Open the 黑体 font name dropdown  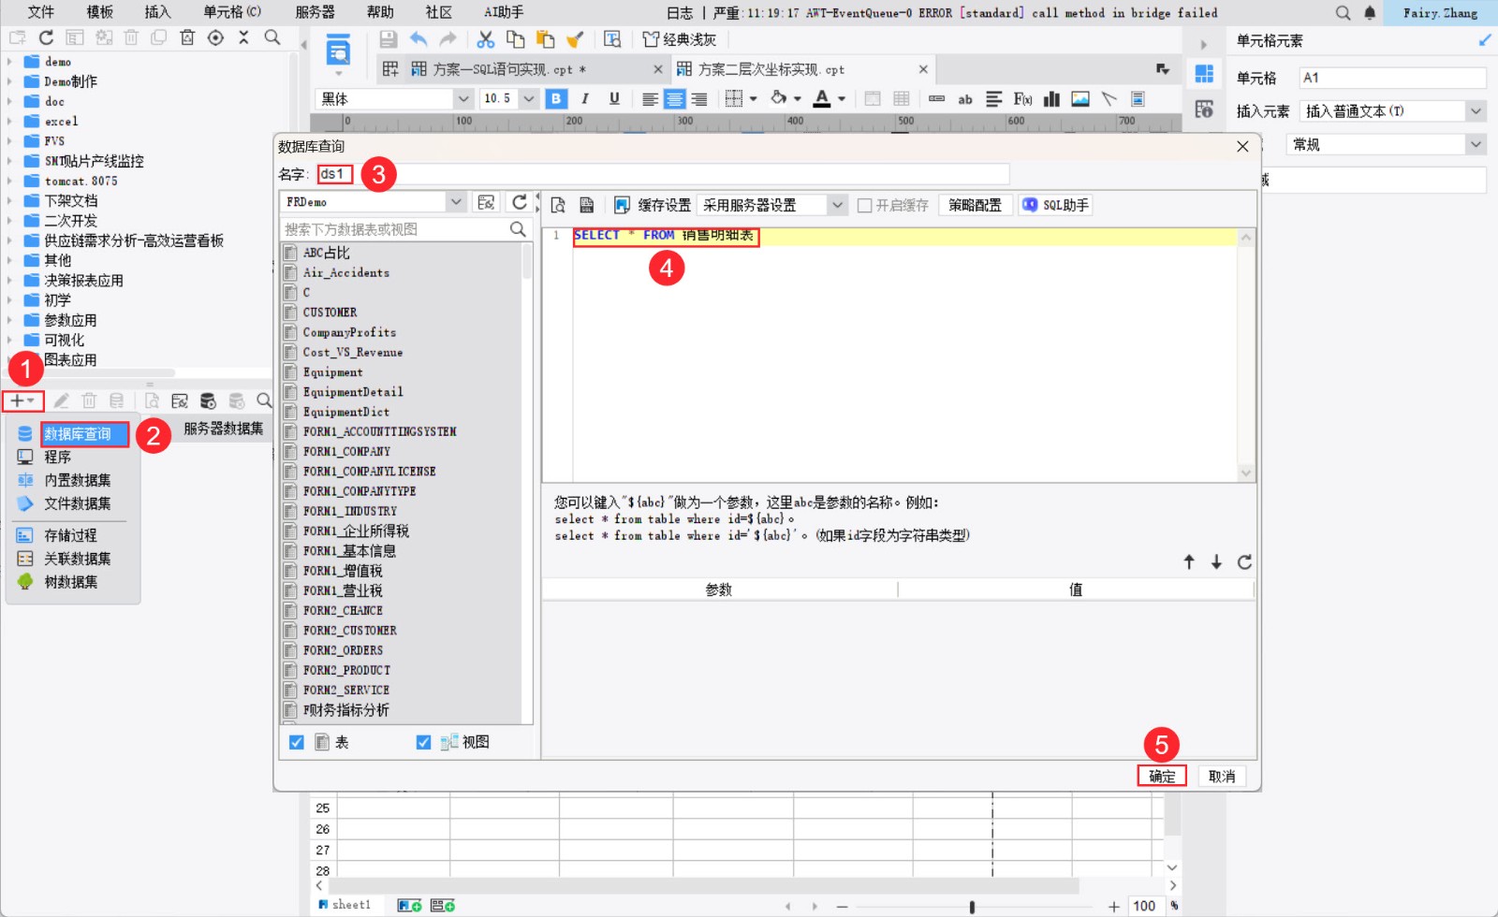pyautogui.click(x=463, y=98)
